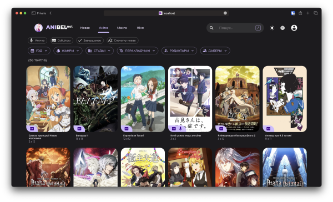Click the Спачатку новае sort button

(123, 41)
